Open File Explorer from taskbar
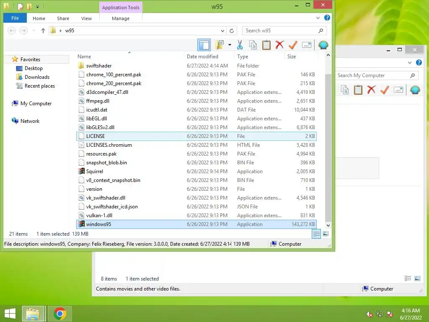This screenshot has height=322, width=429. 33,314
